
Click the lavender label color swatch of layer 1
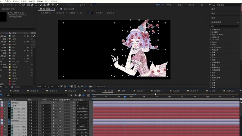pyautogui.click(x=2, y=102)
